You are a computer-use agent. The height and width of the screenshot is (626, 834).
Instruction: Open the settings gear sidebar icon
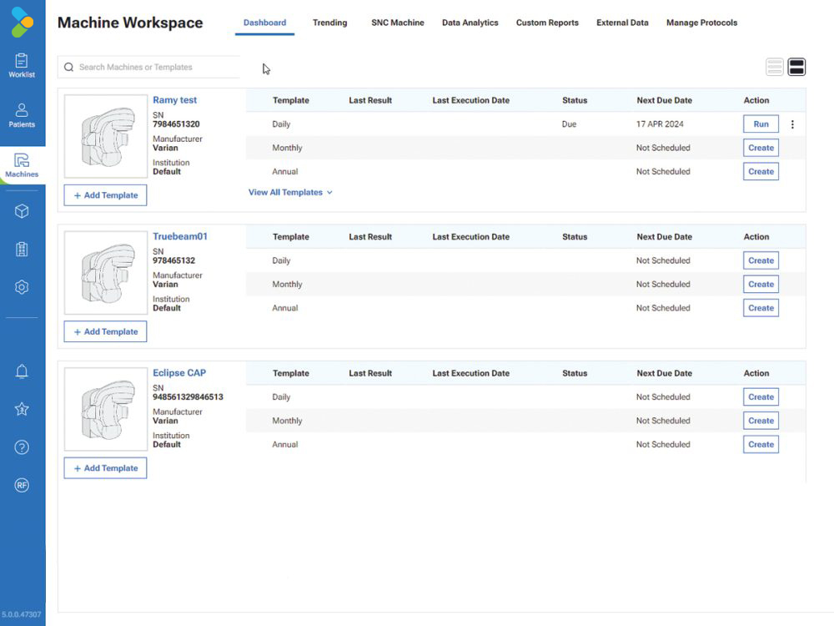pyautogui.click(x=22, y=287)
